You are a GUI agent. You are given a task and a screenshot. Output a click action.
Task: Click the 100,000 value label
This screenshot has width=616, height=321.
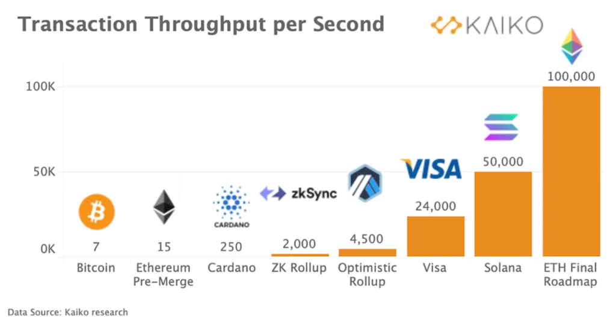pos(571,76)
